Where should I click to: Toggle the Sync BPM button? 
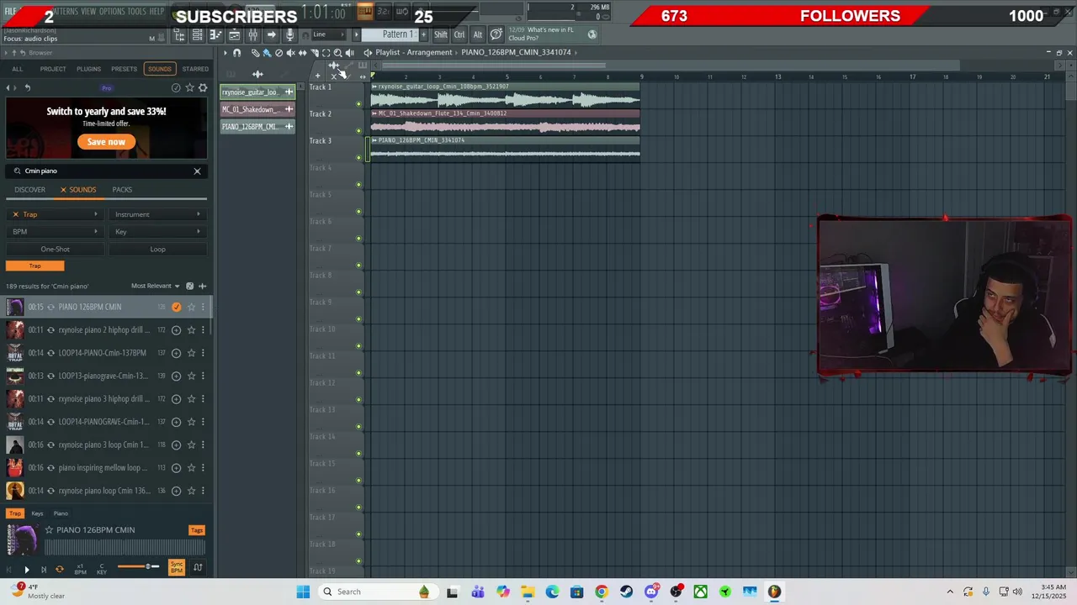click(x=177, y=568)
